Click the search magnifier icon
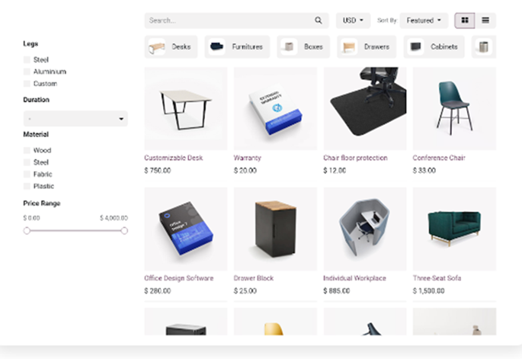This screenshot has width=522, height=359. click(x=319, y=21)
